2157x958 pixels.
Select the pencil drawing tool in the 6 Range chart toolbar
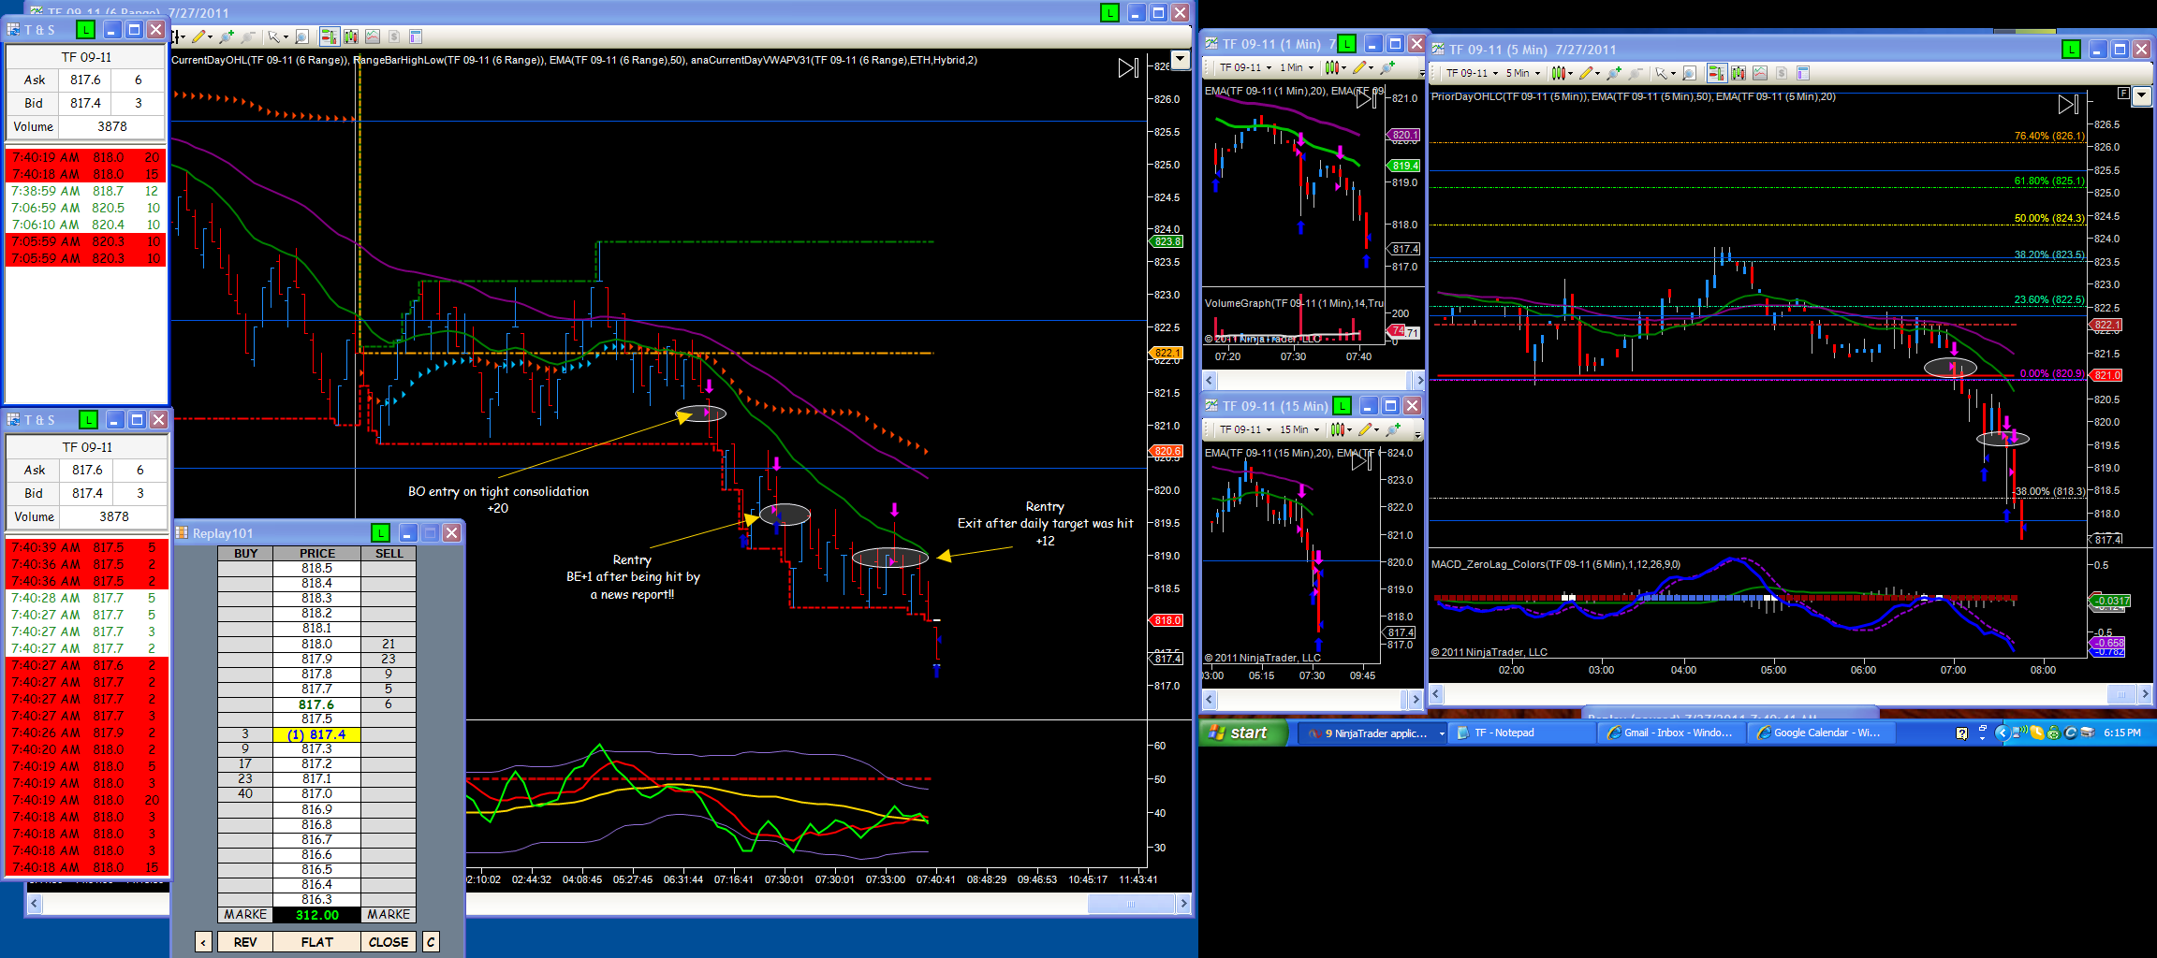198,37
